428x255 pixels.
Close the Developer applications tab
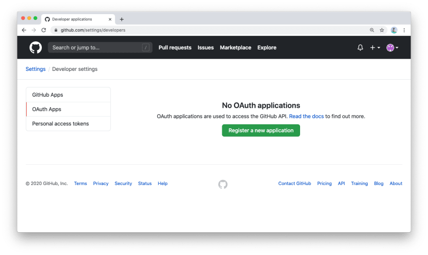click(x=110, y=19)
